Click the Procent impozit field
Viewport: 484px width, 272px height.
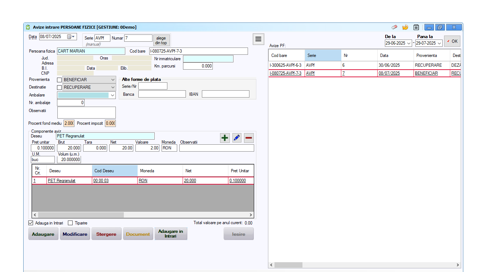click(x=110, y=123)
